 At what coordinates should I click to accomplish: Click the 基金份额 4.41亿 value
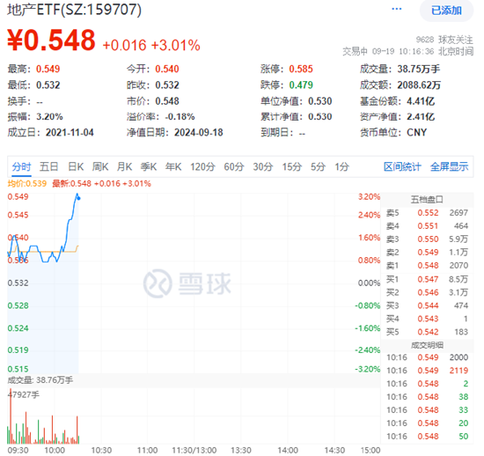[421, 101]
